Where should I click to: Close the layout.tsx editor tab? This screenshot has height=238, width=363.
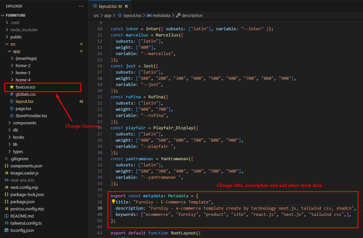point(126,6)
